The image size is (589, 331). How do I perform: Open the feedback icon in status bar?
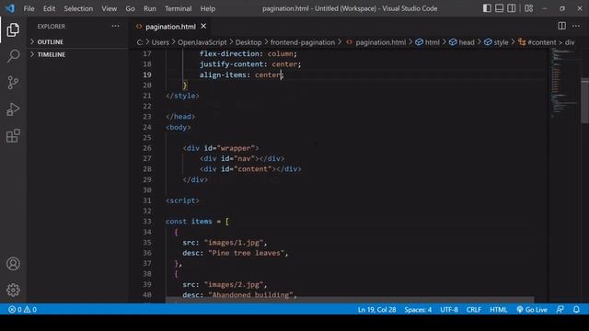560,310
